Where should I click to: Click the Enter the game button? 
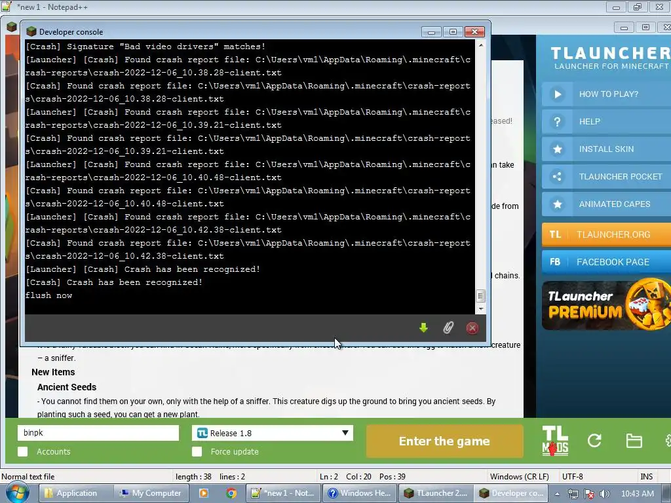(445, 441)
